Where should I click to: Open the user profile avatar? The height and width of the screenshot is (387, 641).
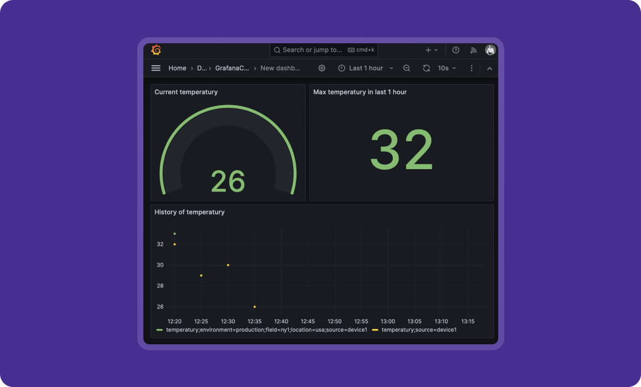(490, 50)
